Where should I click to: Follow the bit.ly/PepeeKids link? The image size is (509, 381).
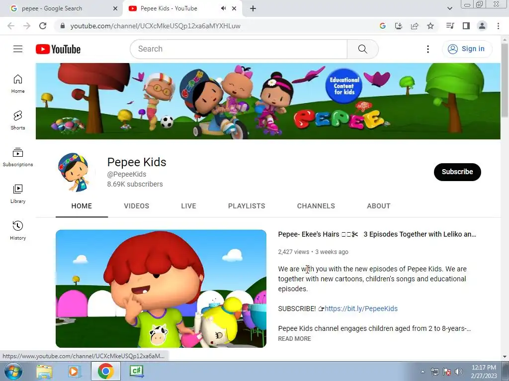point(361,309)
